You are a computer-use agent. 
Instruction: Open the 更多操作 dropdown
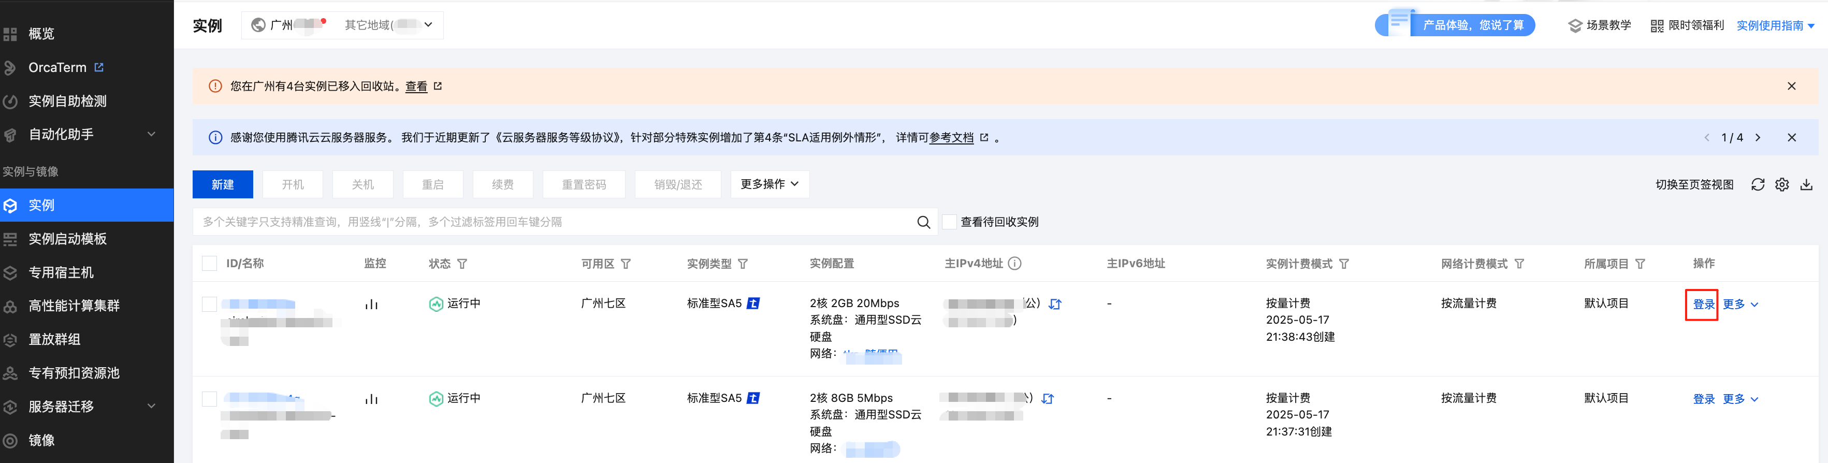pos(769,184)
